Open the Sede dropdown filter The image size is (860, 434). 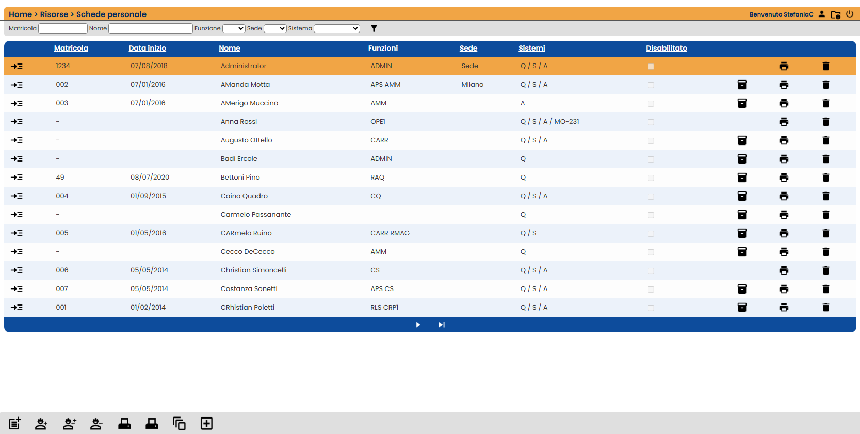click(x=275, y=28)
